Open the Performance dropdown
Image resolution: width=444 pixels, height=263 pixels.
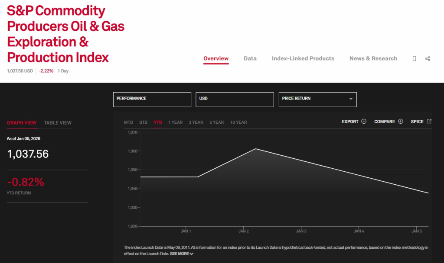tap(152, 99)
